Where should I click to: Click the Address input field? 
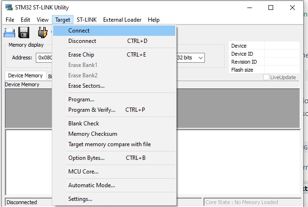[44, 58]
